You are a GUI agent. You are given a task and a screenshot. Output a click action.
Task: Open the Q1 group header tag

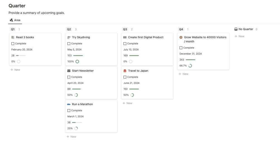[x=13, y=29]
